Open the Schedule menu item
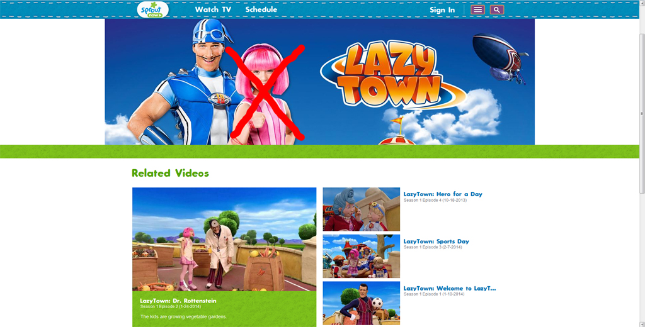Viewport: 645px width, 327px height. pyautogui.click(x=261, y=9)
